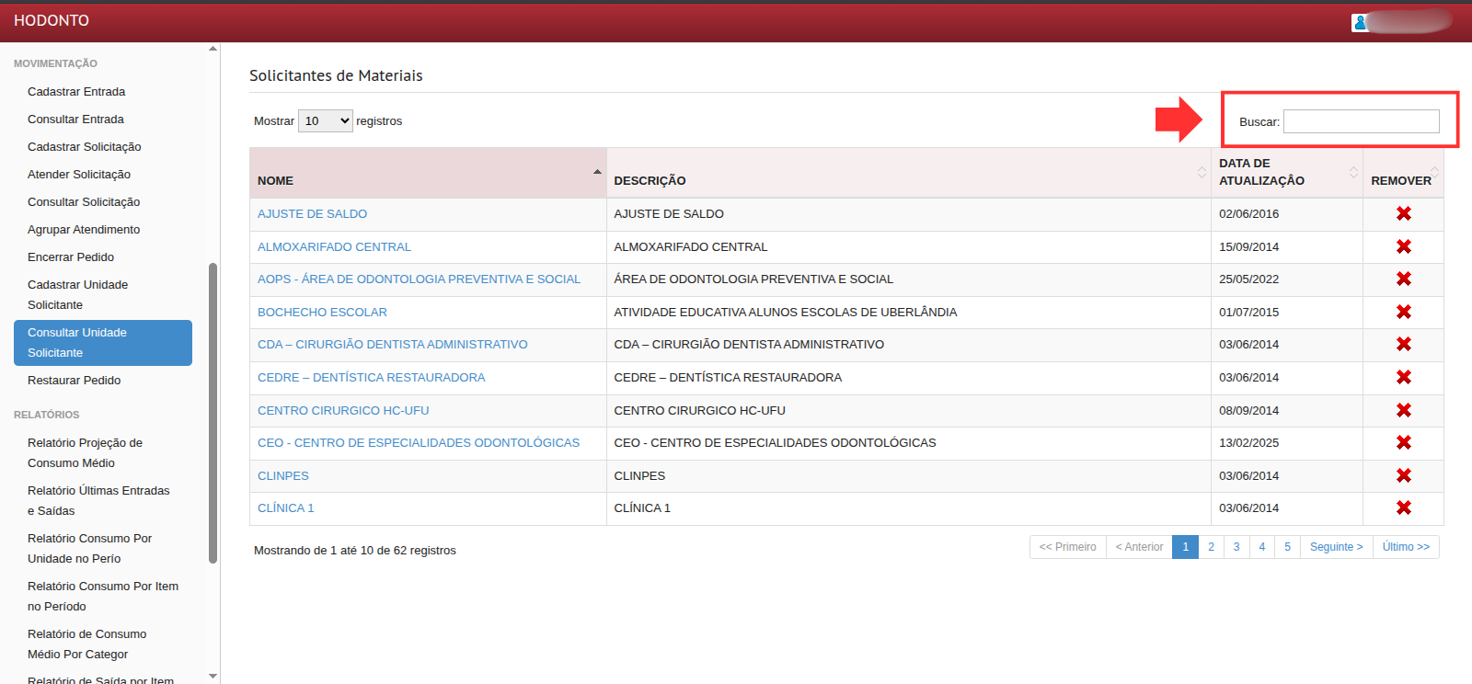Click the sidebar vertical scrollbar
This screenshot has height=684, width=1472.
tap(213, 414)
